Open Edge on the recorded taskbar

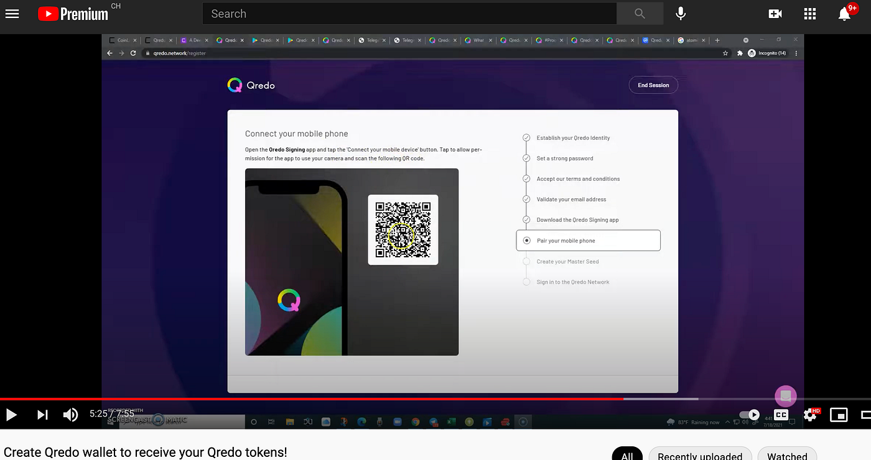(361, 421)
